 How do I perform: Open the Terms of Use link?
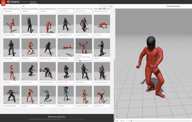pos(70,119)
